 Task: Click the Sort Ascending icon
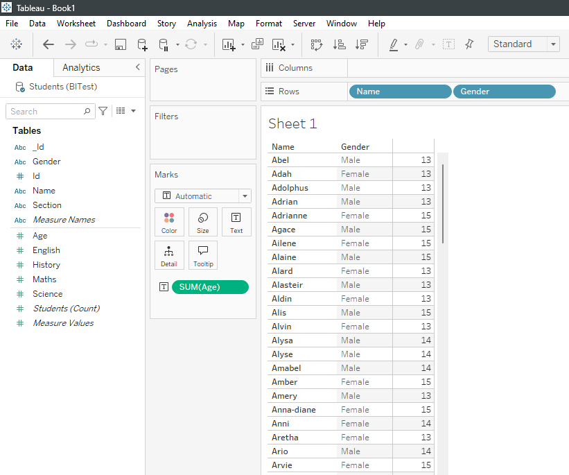point(339,44)
